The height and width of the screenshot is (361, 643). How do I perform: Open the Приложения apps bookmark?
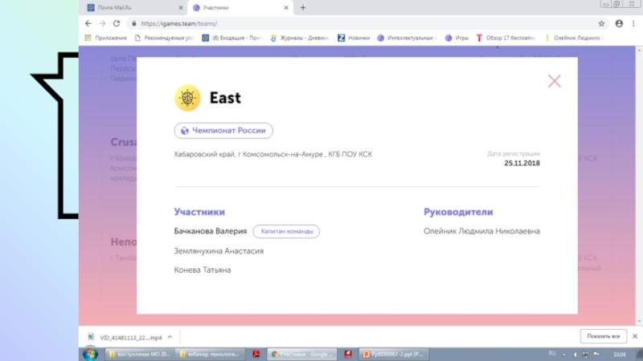pyautogui.click(x=105, y=38)
